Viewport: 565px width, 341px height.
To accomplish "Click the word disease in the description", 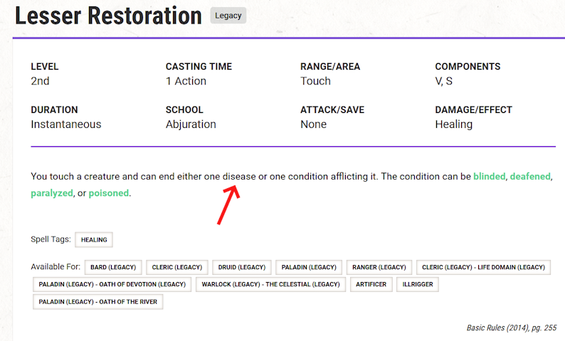I will pyautogui.click(x=239, y=176).
